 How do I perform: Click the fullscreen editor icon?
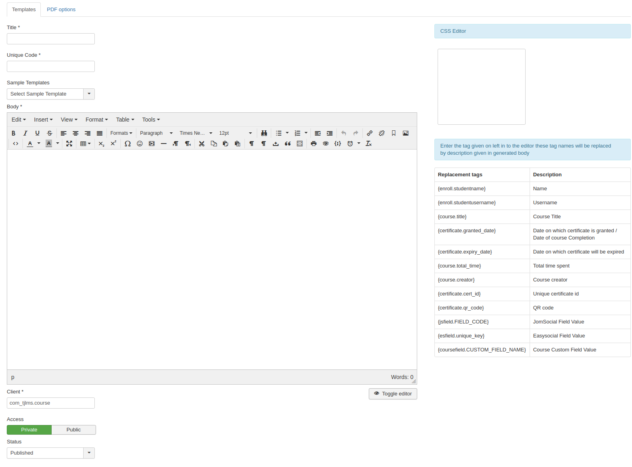tap(69, 144)
